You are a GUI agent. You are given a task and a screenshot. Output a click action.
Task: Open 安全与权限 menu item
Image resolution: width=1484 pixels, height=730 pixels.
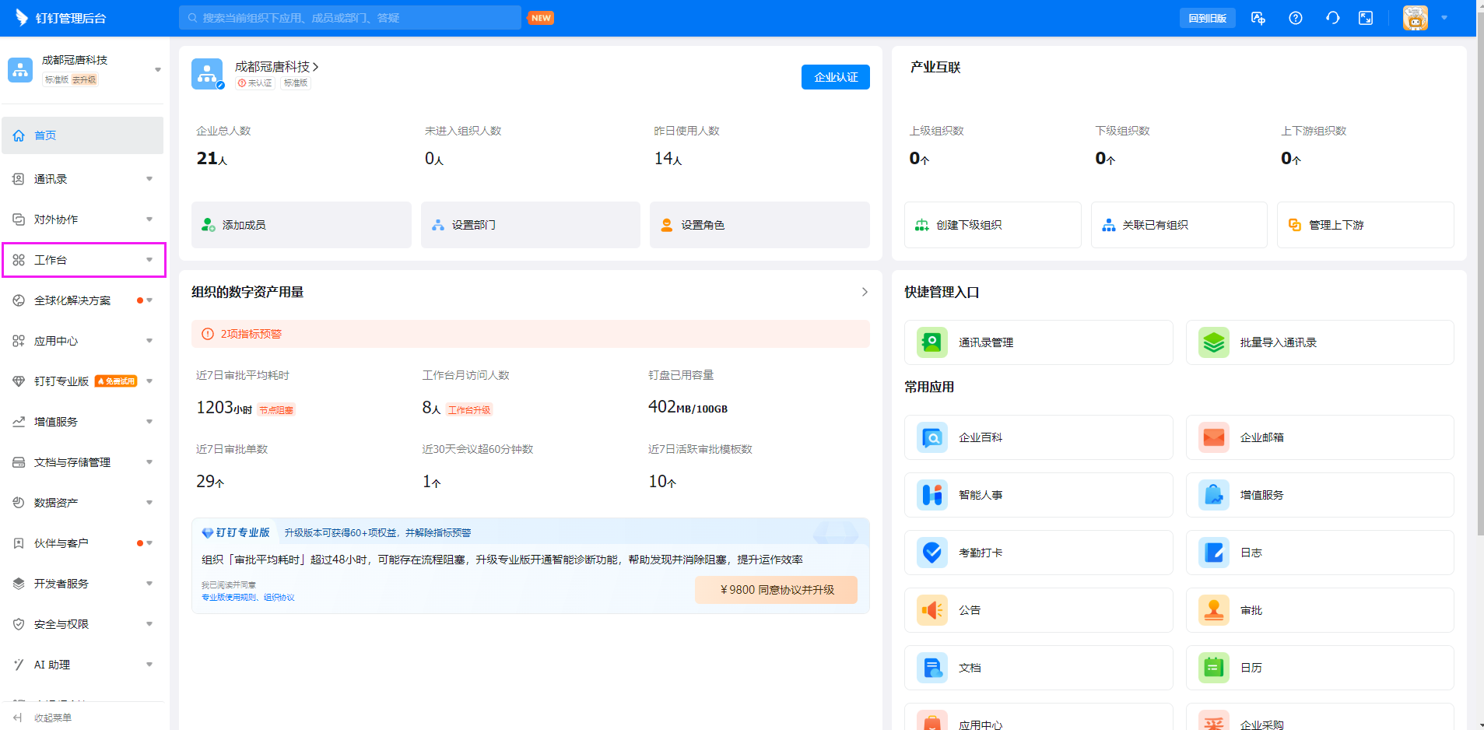coord(82,624)
